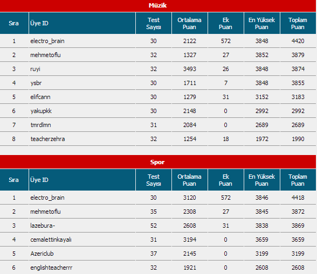Click test count 37 for Azericlub
Image resolution: width=317 pixels, height=274 pixels.
[x=154, y=254]
